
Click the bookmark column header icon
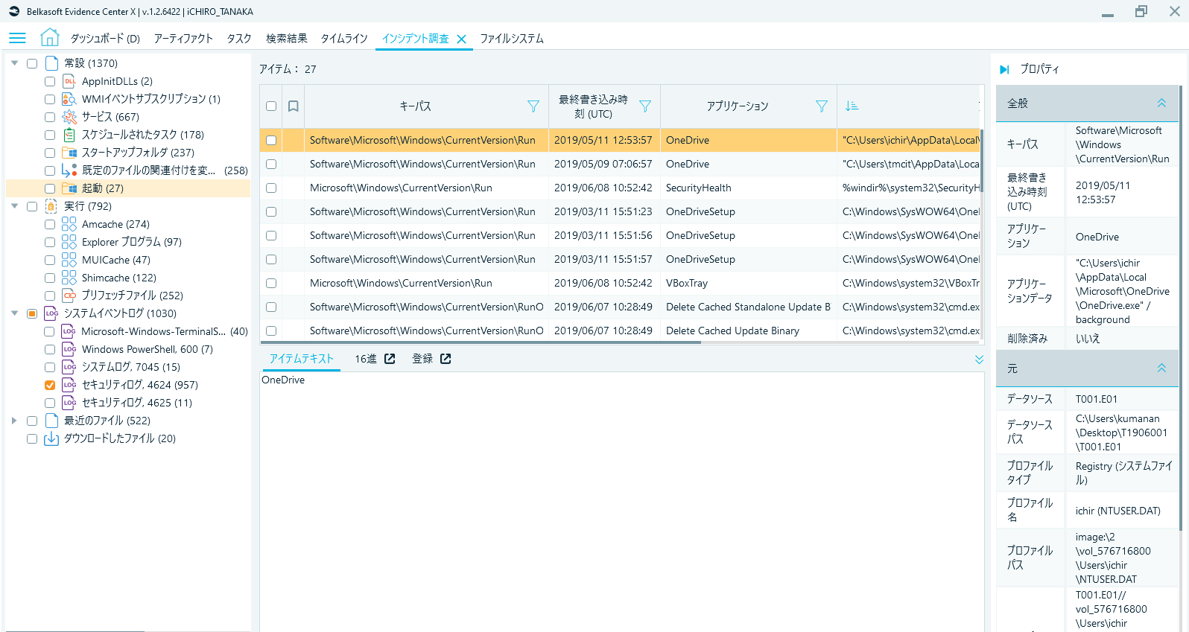[x=294, y=106]
